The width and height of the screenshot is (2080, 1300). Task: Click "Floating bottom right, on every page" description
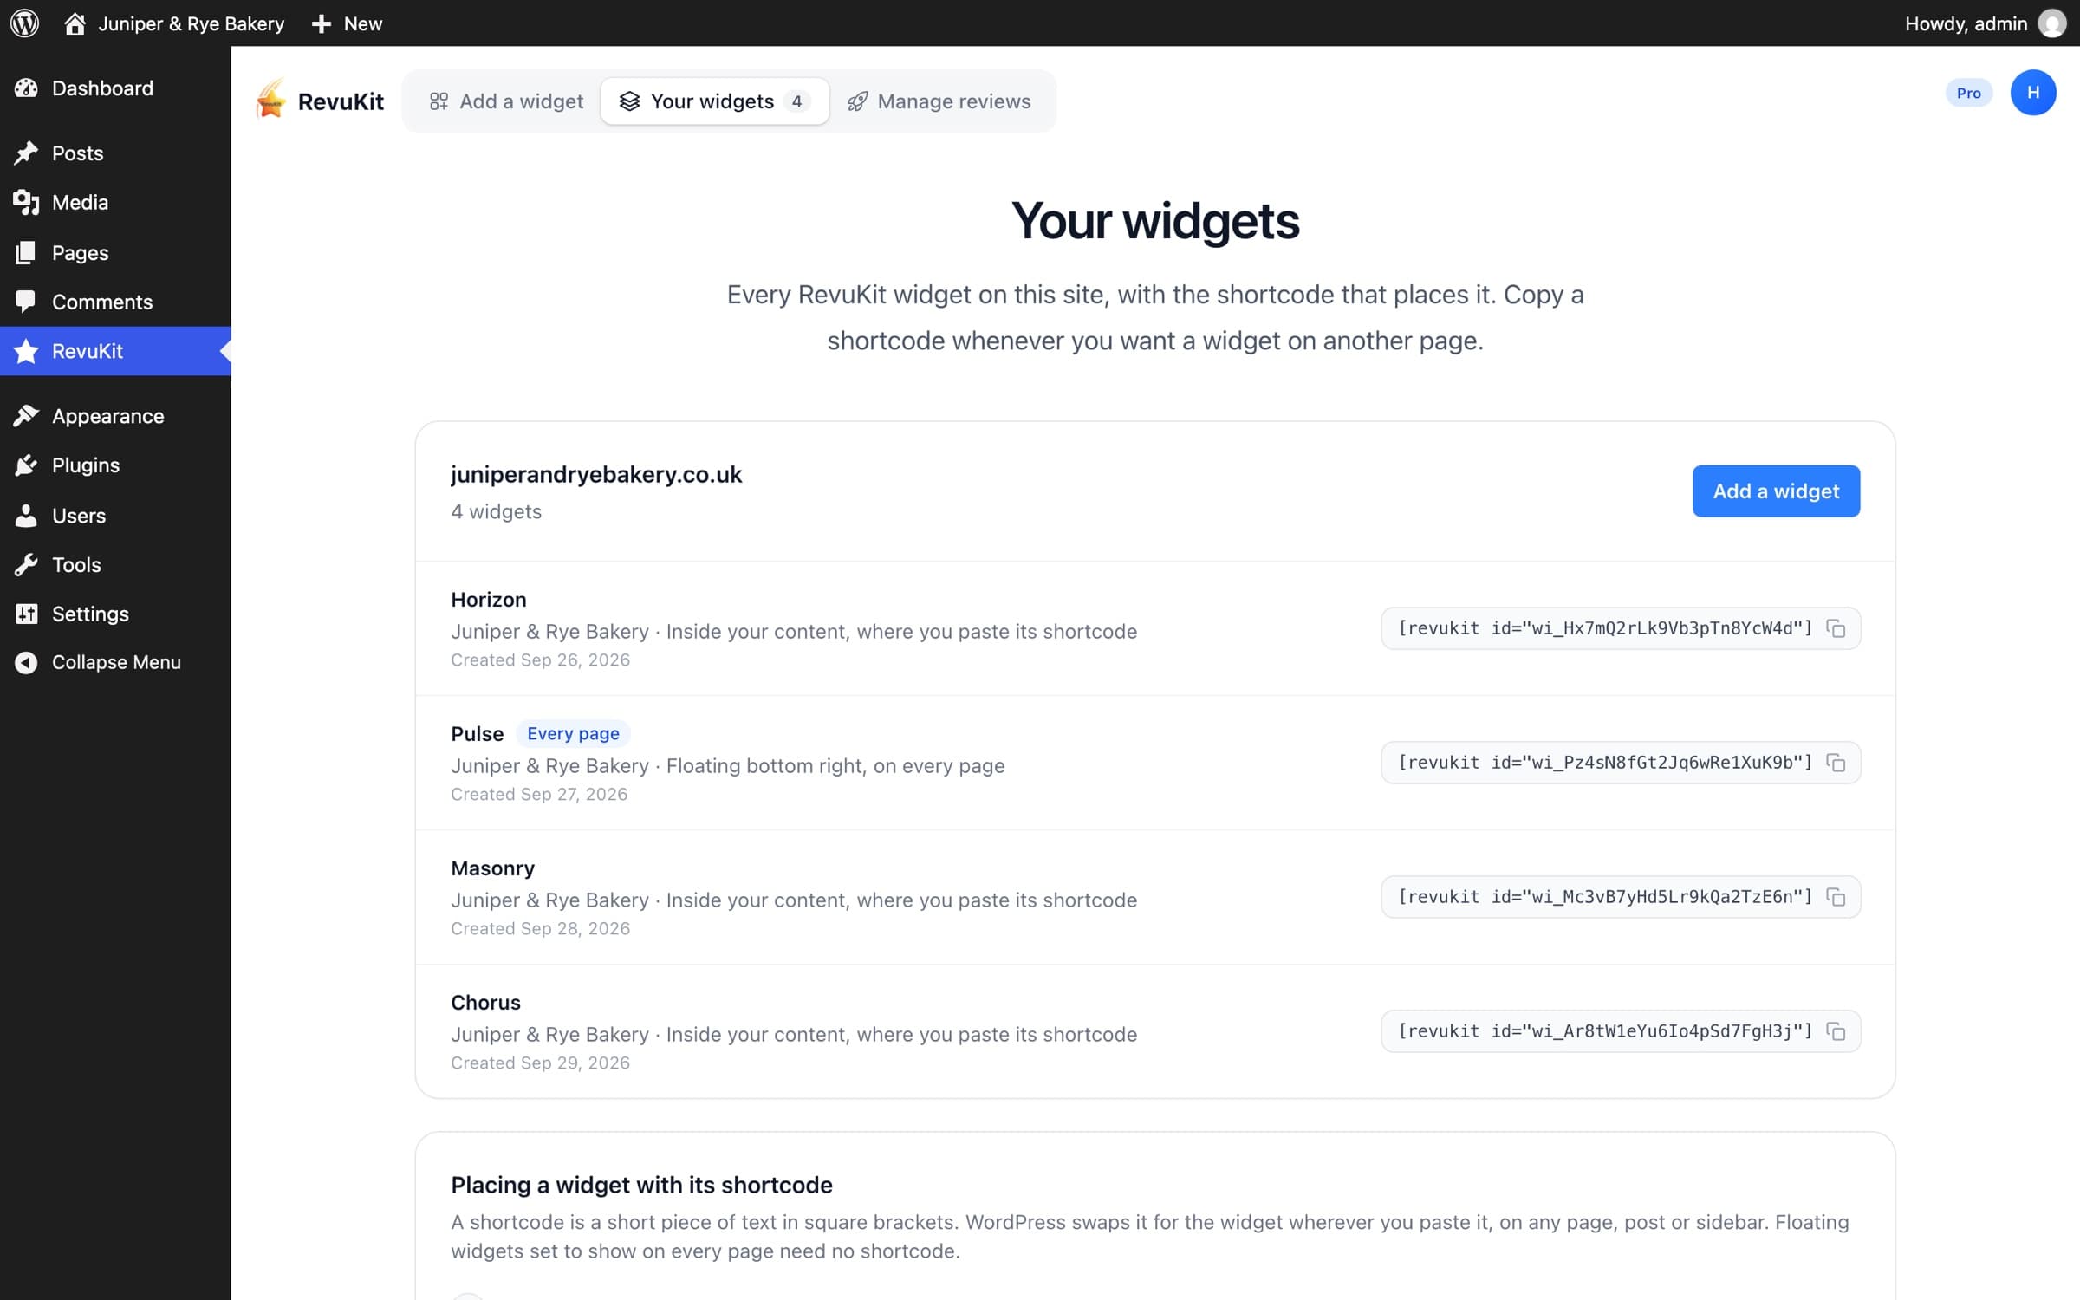pyautogui.click(x=835, y=765)
